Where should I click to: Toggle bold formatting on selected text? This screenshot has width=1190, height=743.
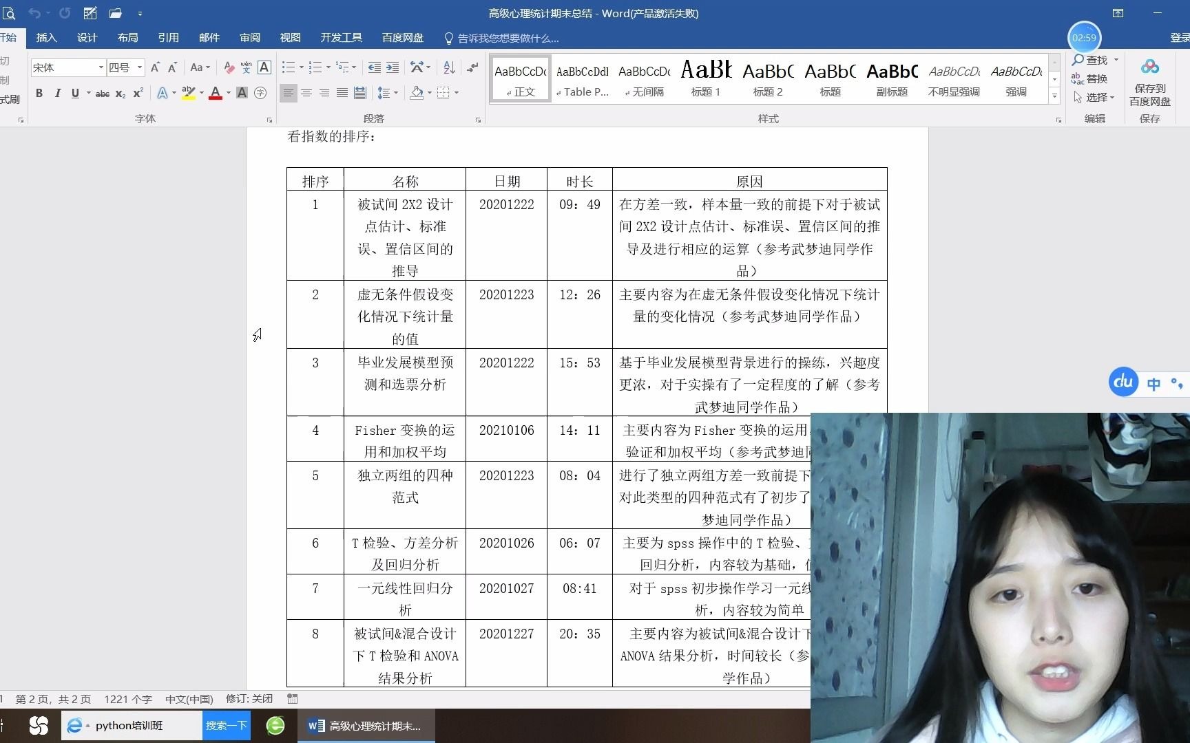39,93
